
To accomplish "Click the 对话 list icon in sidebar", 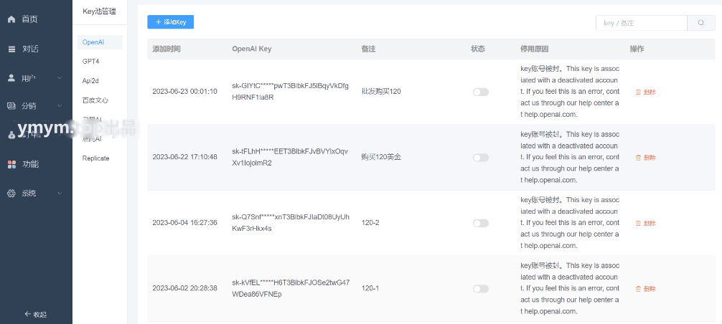I will point(11,49).
